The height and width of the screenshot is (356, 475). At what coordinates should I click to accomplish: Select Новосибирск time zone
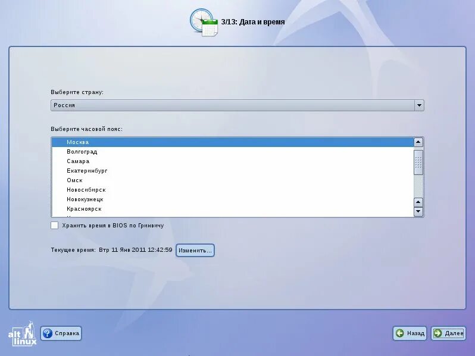233,190
